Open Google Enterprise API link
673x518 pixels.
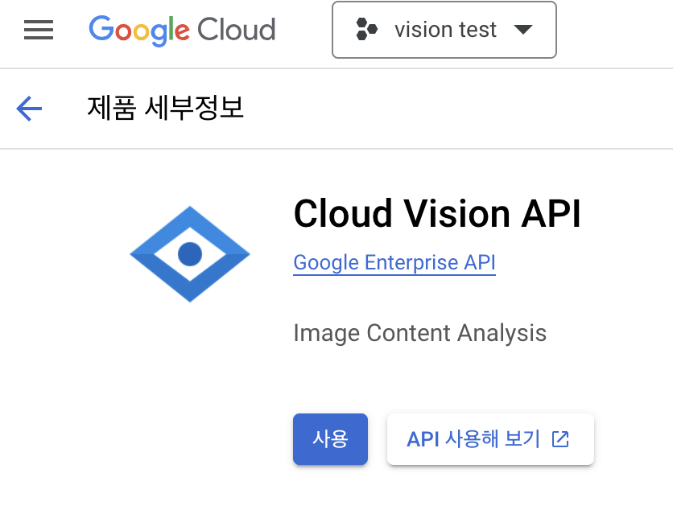tap(394, 262)
